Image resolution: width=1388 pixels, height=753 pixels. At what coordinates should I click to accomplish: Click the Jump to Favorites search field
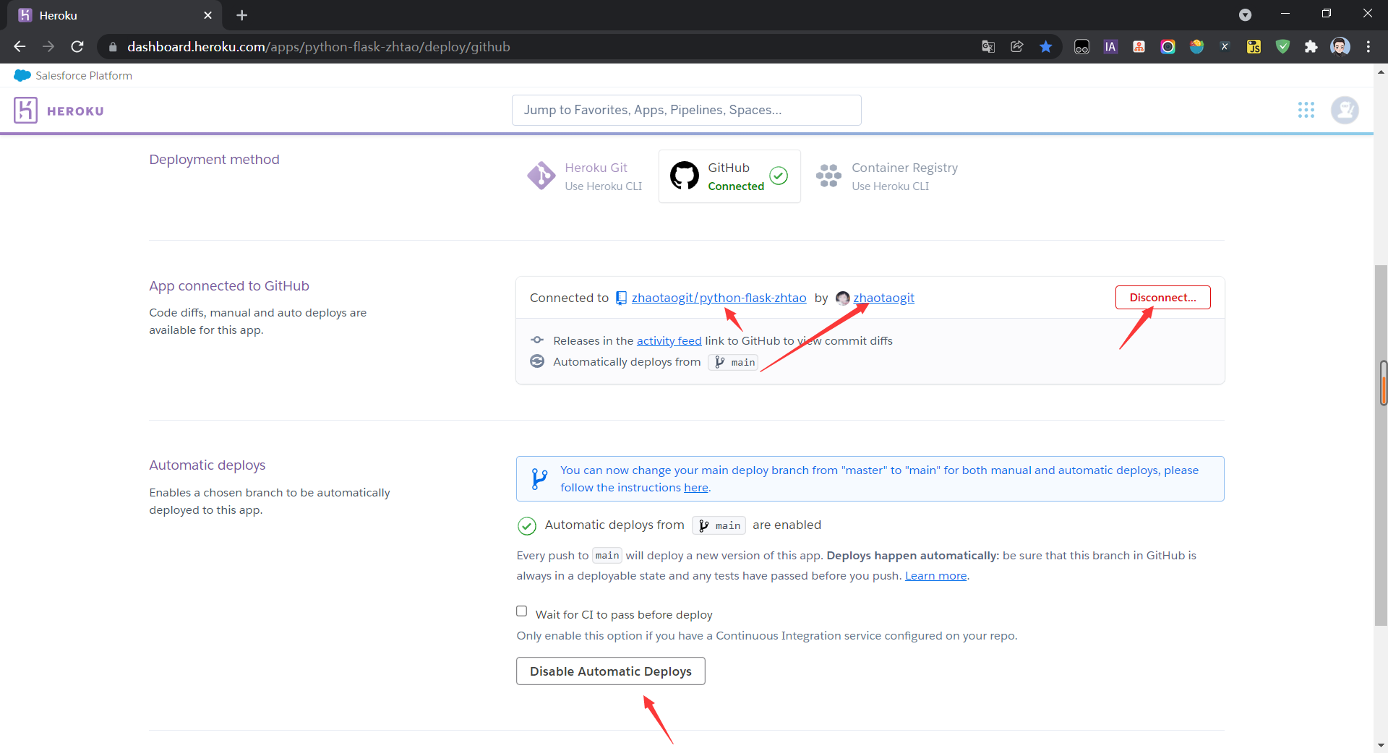(686, 110)
